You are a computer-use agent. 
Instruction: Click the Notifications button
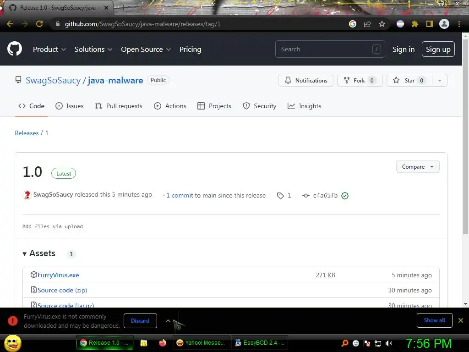(x=305, y=80)
